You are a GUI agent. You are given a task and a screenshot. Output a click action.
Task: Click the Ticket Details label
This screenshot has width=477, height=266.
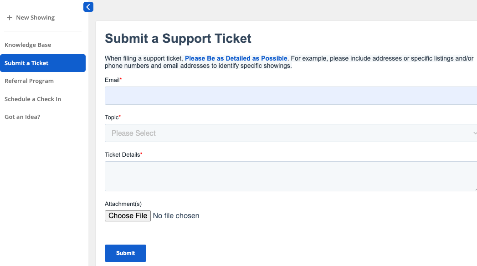122,155
